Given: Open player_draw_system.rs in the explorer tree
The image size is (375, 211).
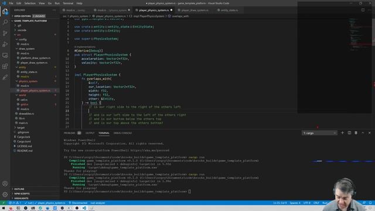Looking at the screenshot, I should tap(34, 63).
